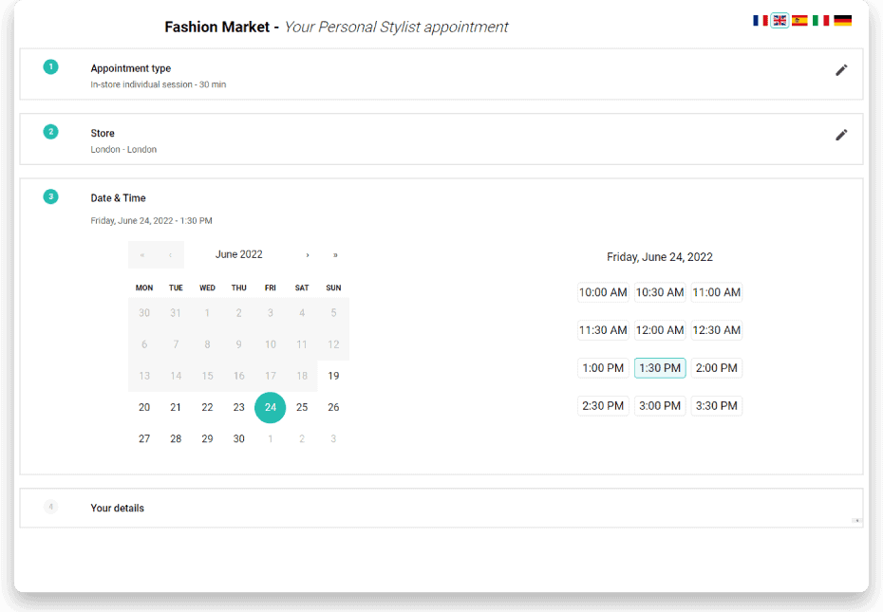
Task: Choose June 27 in calendar
Action: pyautogui.click(x=144, y=438)
